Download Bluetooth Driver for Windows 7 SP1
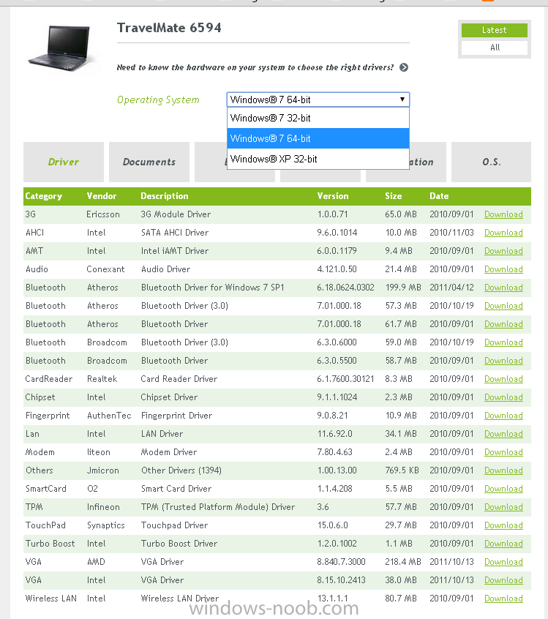 pos(503,288)
